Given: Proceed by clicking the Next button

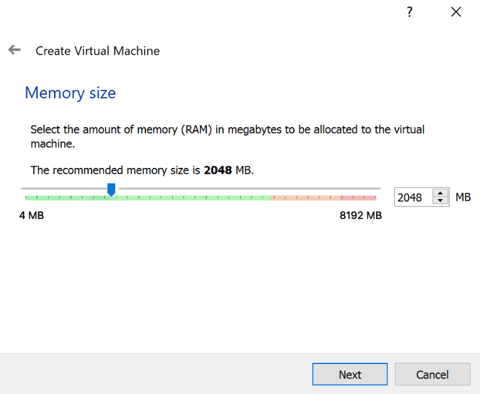Looking at the screenshot, I should [x=350, y=374].
